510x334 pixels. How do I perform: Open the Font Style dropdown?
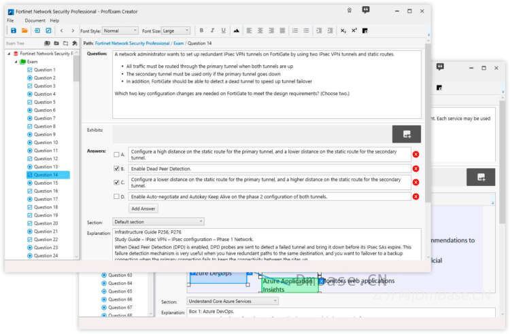pyautogui.click(x=120, y=31)
